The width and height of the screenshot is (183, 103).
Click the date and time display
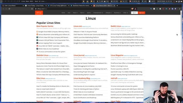click(x=165, y=1)
